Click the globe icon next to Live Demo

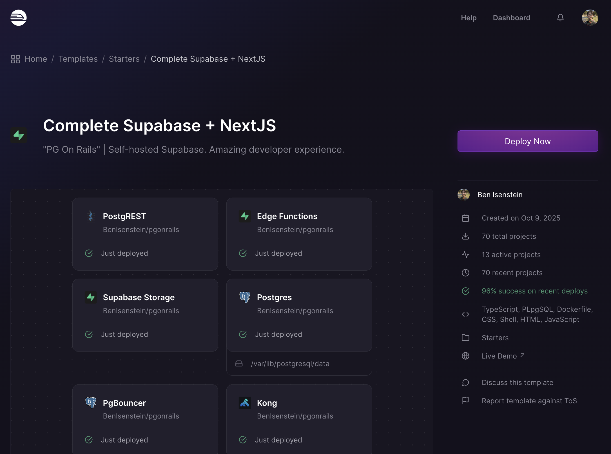coord(466,356)
